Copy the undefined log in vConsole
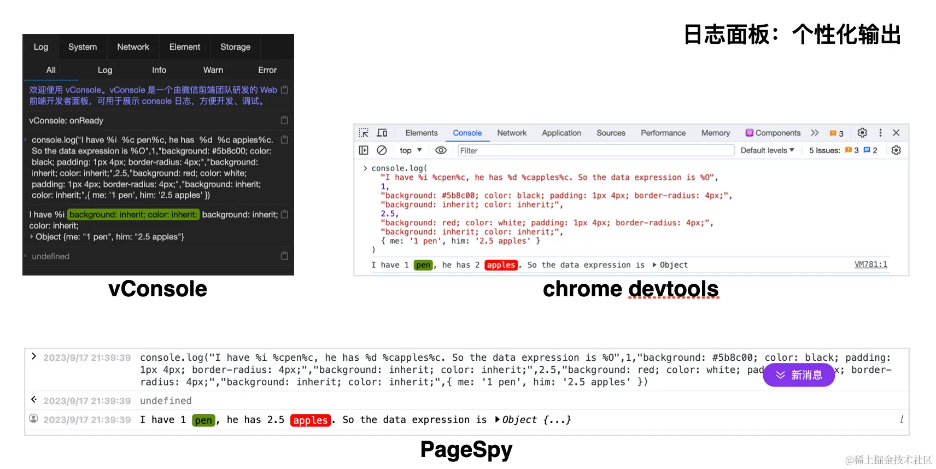 click(284, 256)
